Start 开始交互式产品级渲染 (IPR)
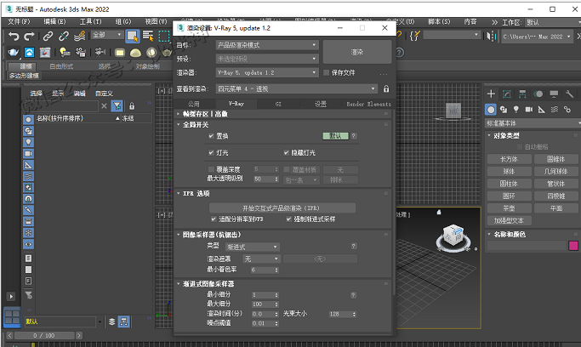Viewport: 581px width, 347px height. click(282, 208)
